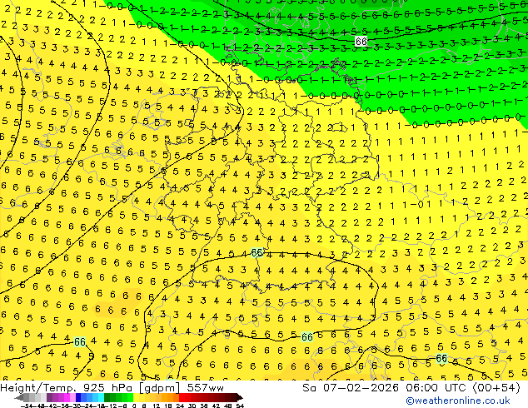Select the dark green swatch above -12
The height and width of the screenshot is (408, 528).
click(107, 398)
